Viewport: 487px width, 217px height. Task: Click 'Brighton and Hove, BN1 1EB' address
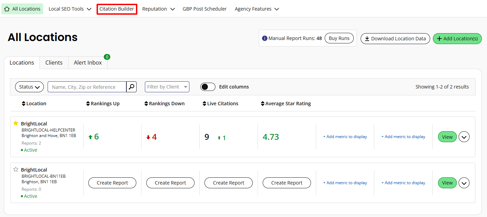pyautogui.click(x=49, y=136)
